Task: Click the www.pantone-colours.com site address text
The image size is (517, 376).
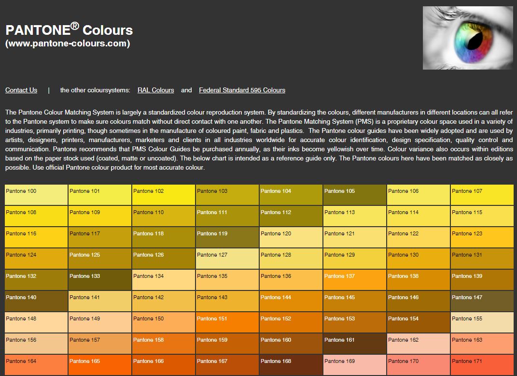Action: pos(68,43)
